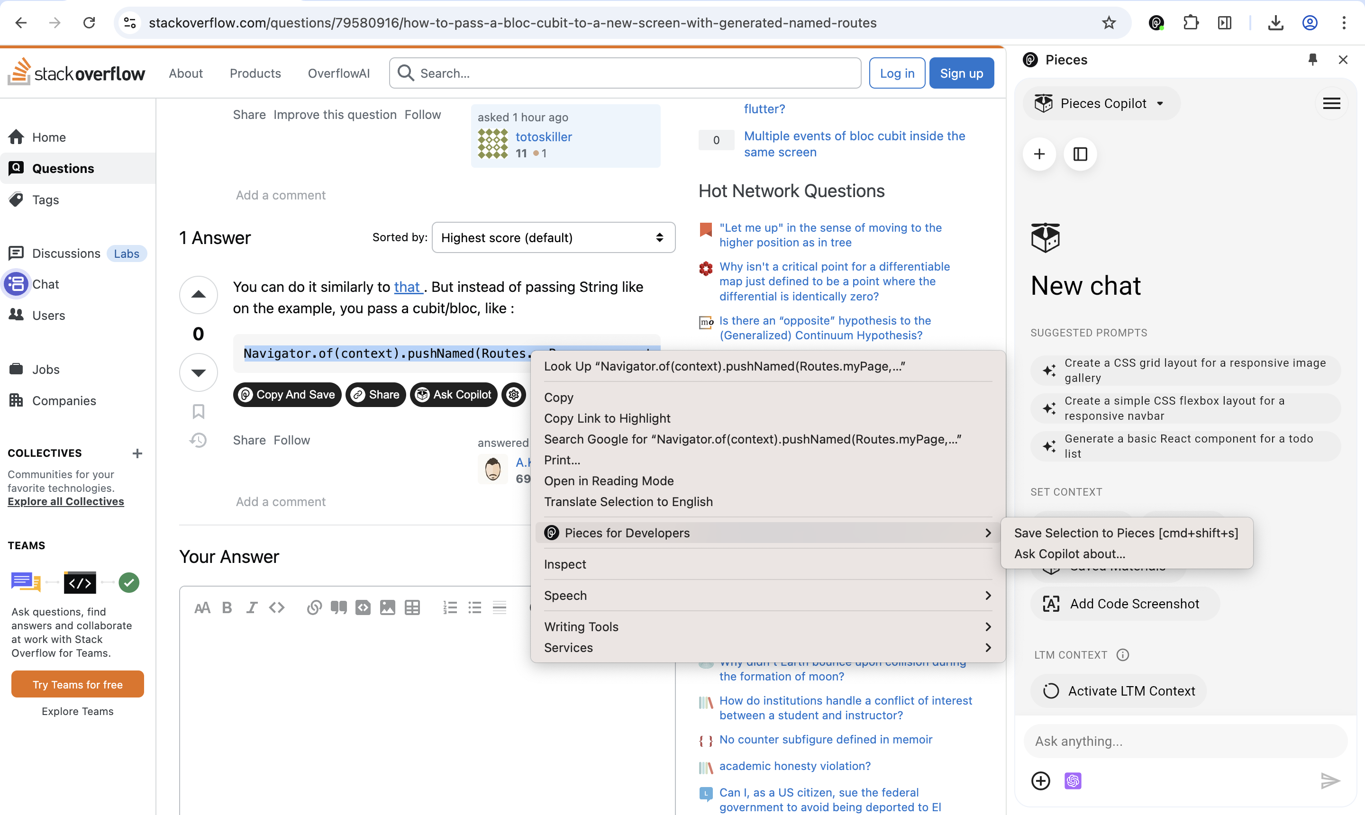This screenshot has width=1365, height=815.
Task: Select the purple LLM model icon
Action: (x=1072, y=780)
